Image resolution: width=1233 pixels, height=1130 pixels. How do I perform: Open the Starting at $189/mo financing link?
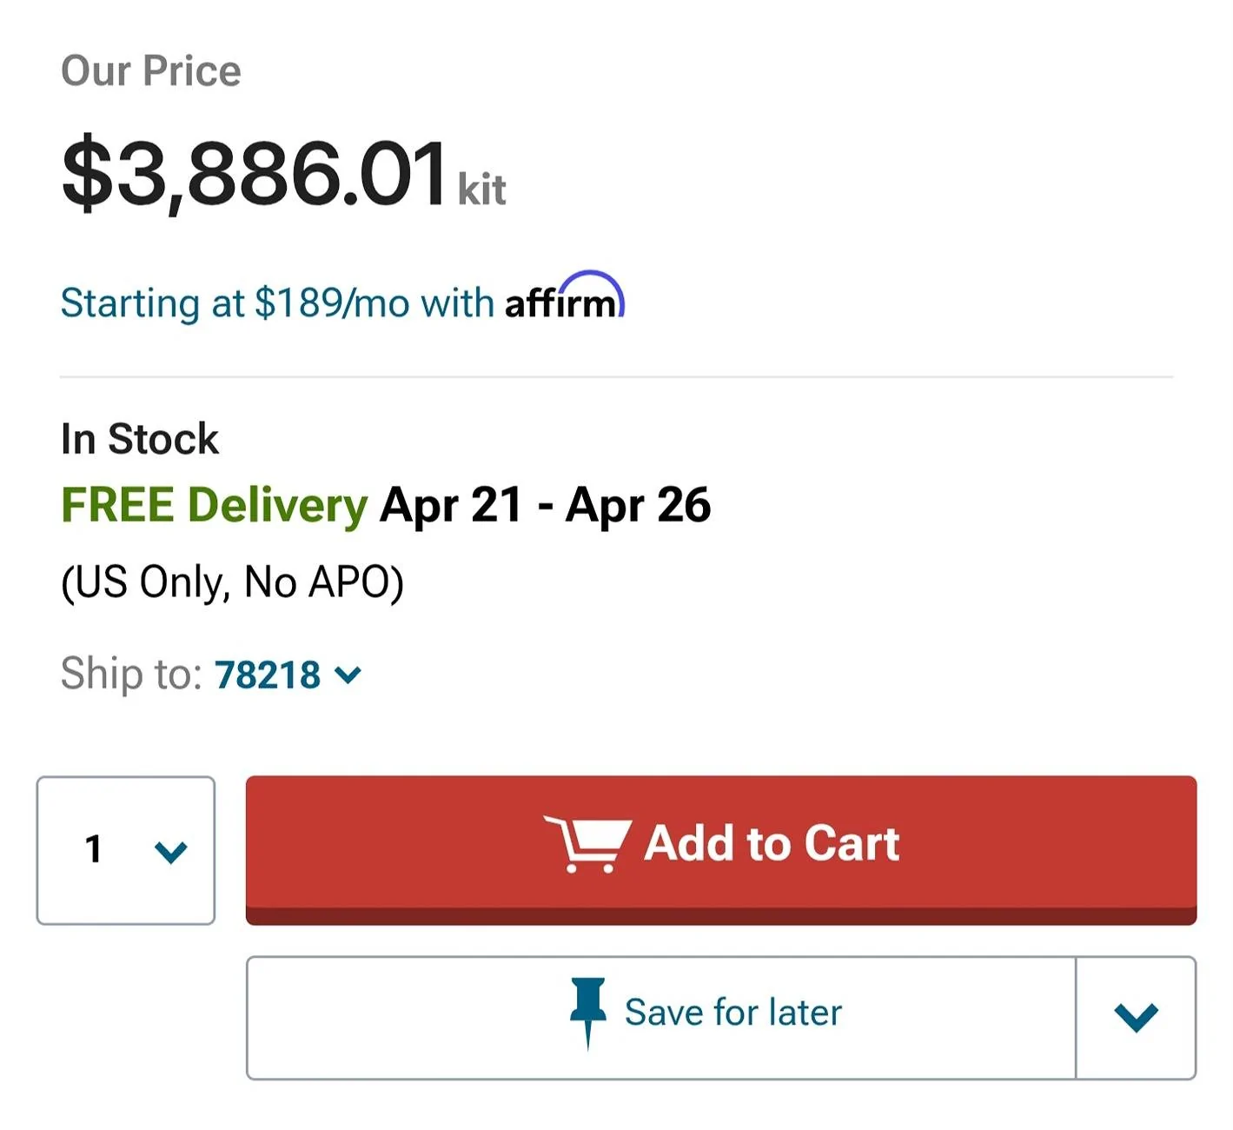pos(342,301)
